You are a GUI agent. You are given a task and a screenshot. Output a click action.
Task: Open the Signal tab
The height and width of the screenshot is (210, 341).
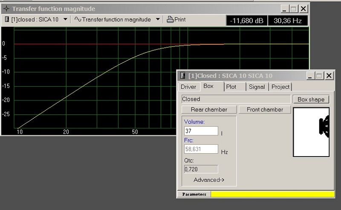[257, 87]
